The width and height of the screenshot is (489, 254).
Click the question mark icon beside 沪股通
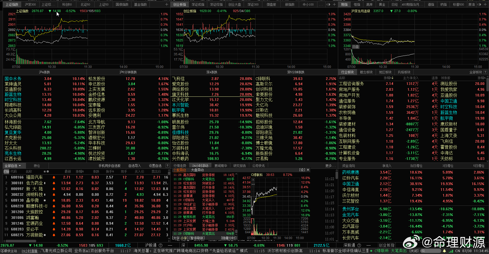[161, 245]
